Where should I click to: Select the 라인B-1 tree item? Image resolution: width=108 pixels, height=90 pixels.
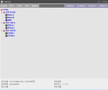point(11,33)
